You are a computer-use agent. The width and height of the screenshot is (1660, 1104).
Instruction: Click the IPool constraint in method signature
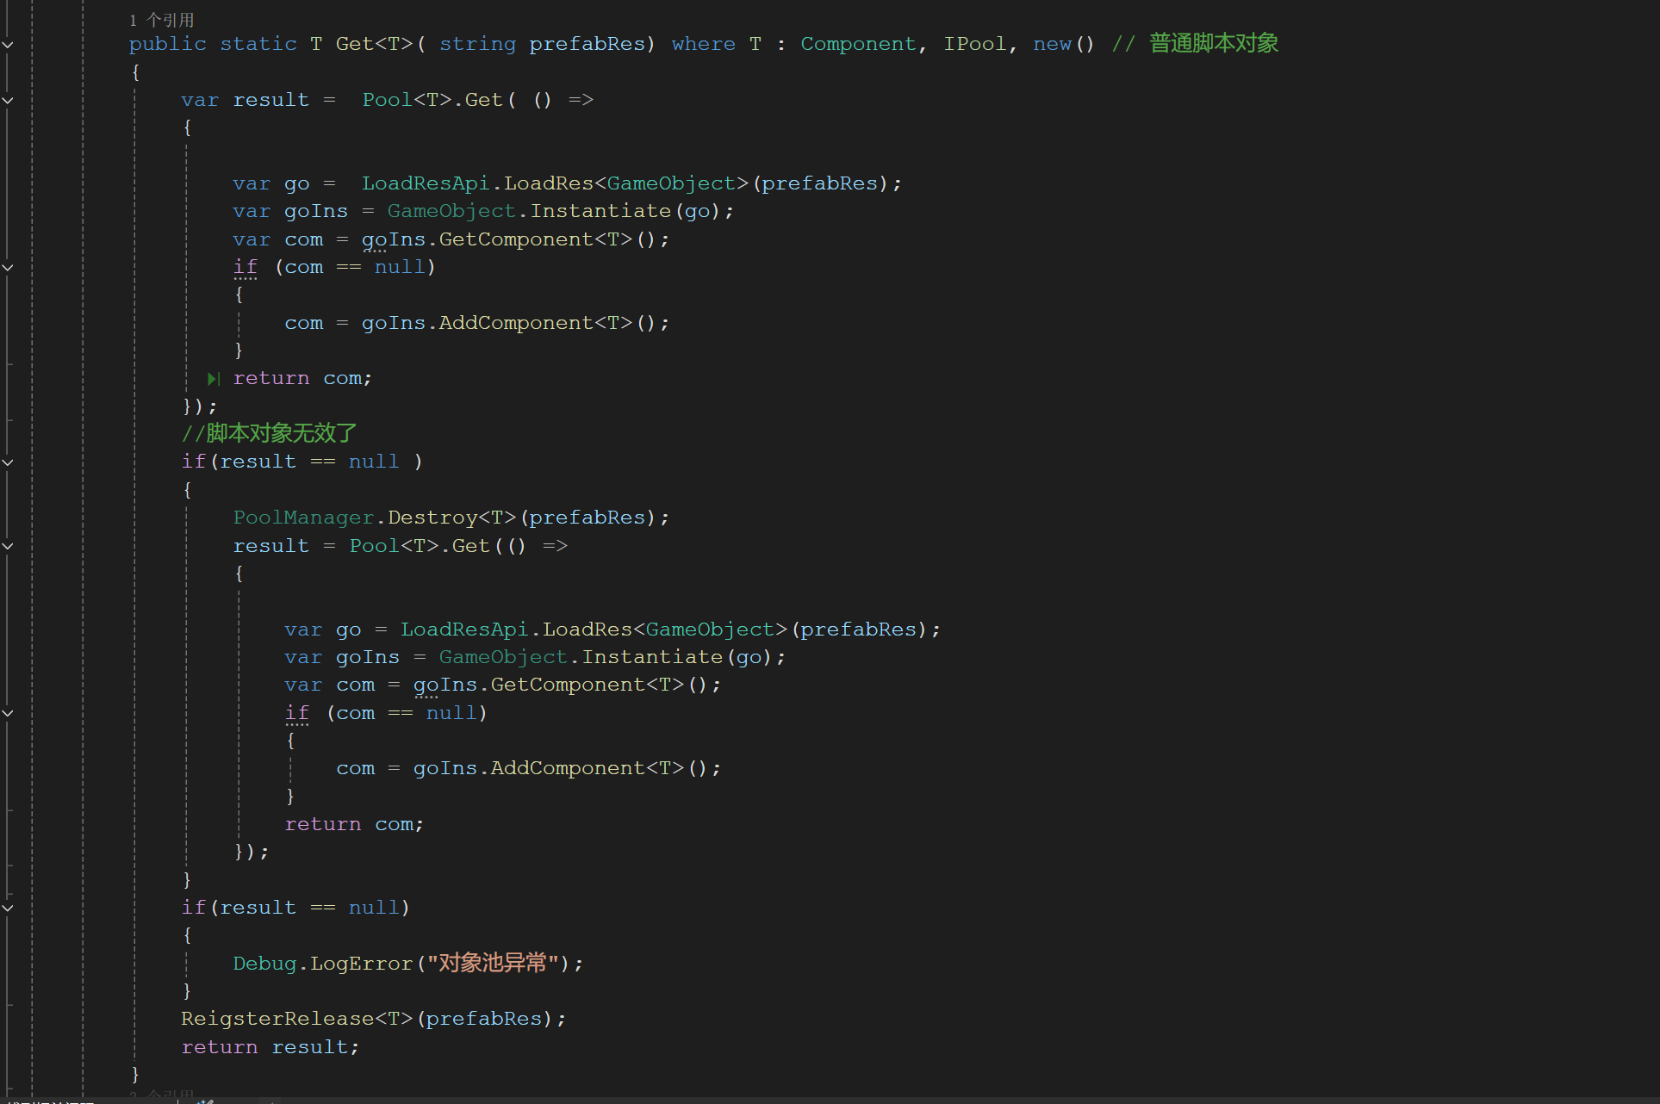pos(974,44)
